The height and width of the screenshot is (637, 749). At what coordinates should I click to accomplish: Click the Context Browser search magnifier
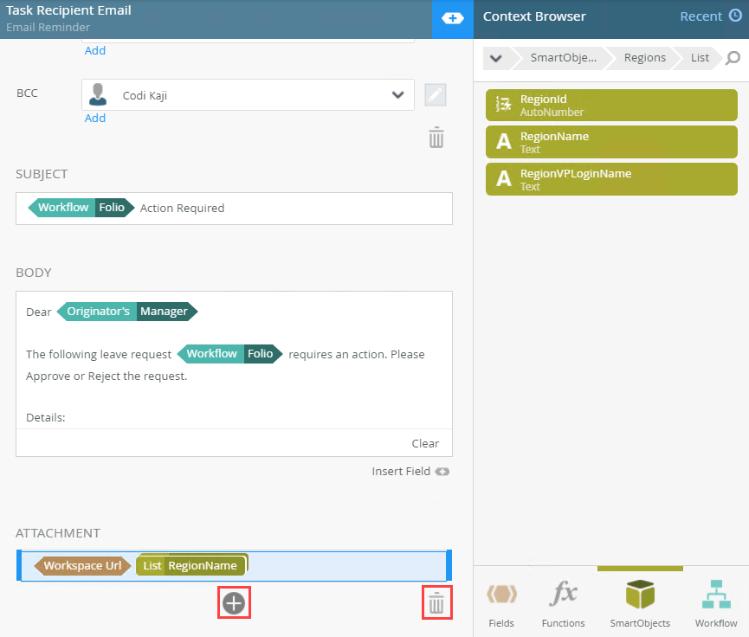pyautogui.click(x=733, y=58)
